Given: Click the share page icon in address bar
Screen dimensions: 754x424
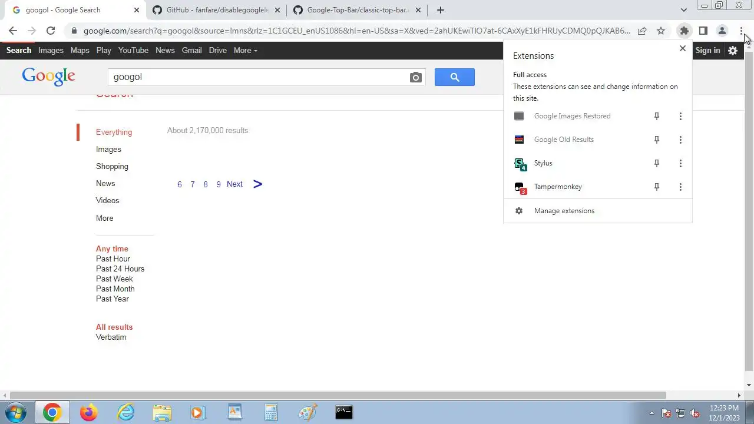Looking at the screenshot, I should pos(642,31).
